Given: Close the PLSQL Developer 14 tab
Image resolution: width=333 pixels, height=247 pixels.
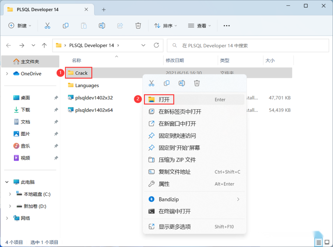Looking at the screenshot, I should click(86, 9).
